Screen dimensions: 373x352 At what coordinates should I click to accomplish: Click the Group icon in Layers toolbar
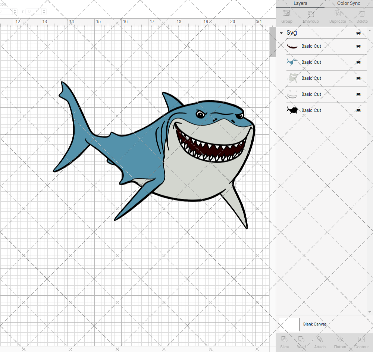pyautogui.click(x=286, y=13)
